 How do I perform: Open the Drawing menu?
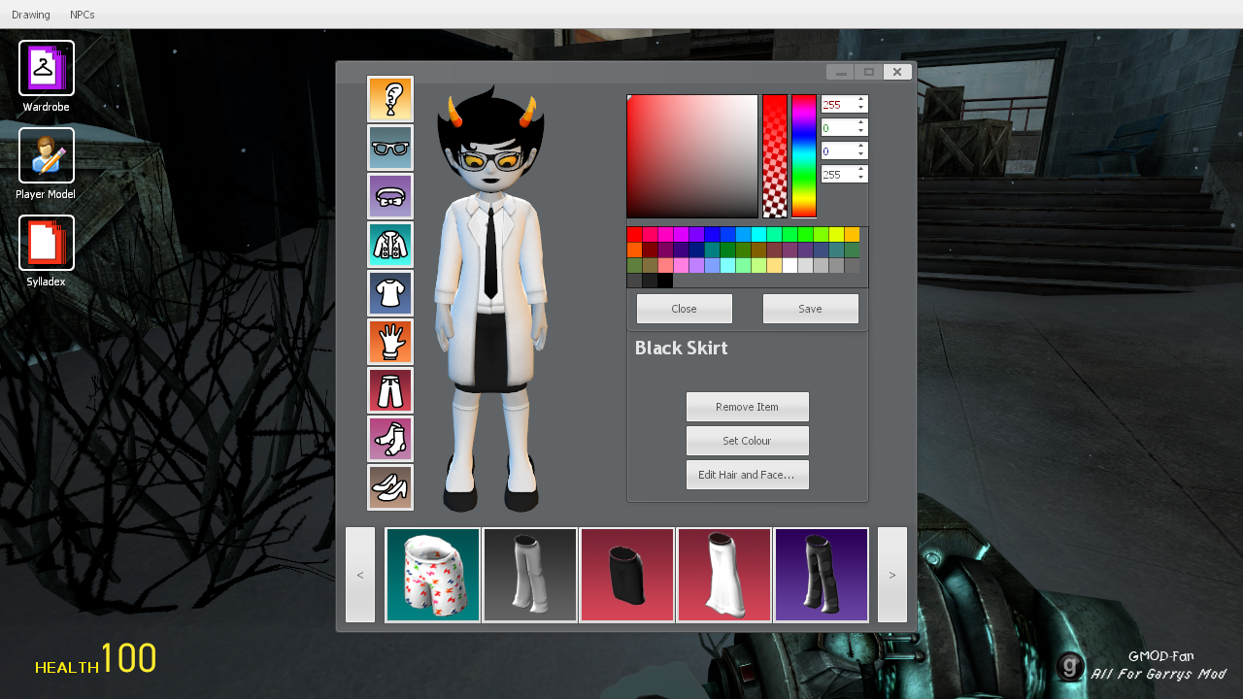click(31, 15)
